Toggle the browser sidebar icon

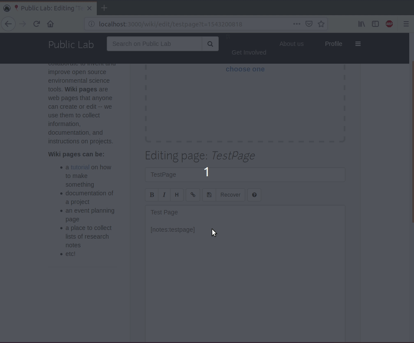[x=375, y=24]
